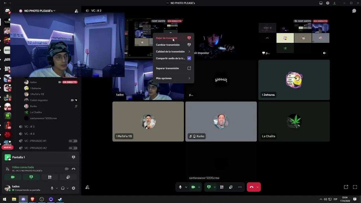Toggle microphone in tadee user panel
361x203 pixels.
[52, 188]
